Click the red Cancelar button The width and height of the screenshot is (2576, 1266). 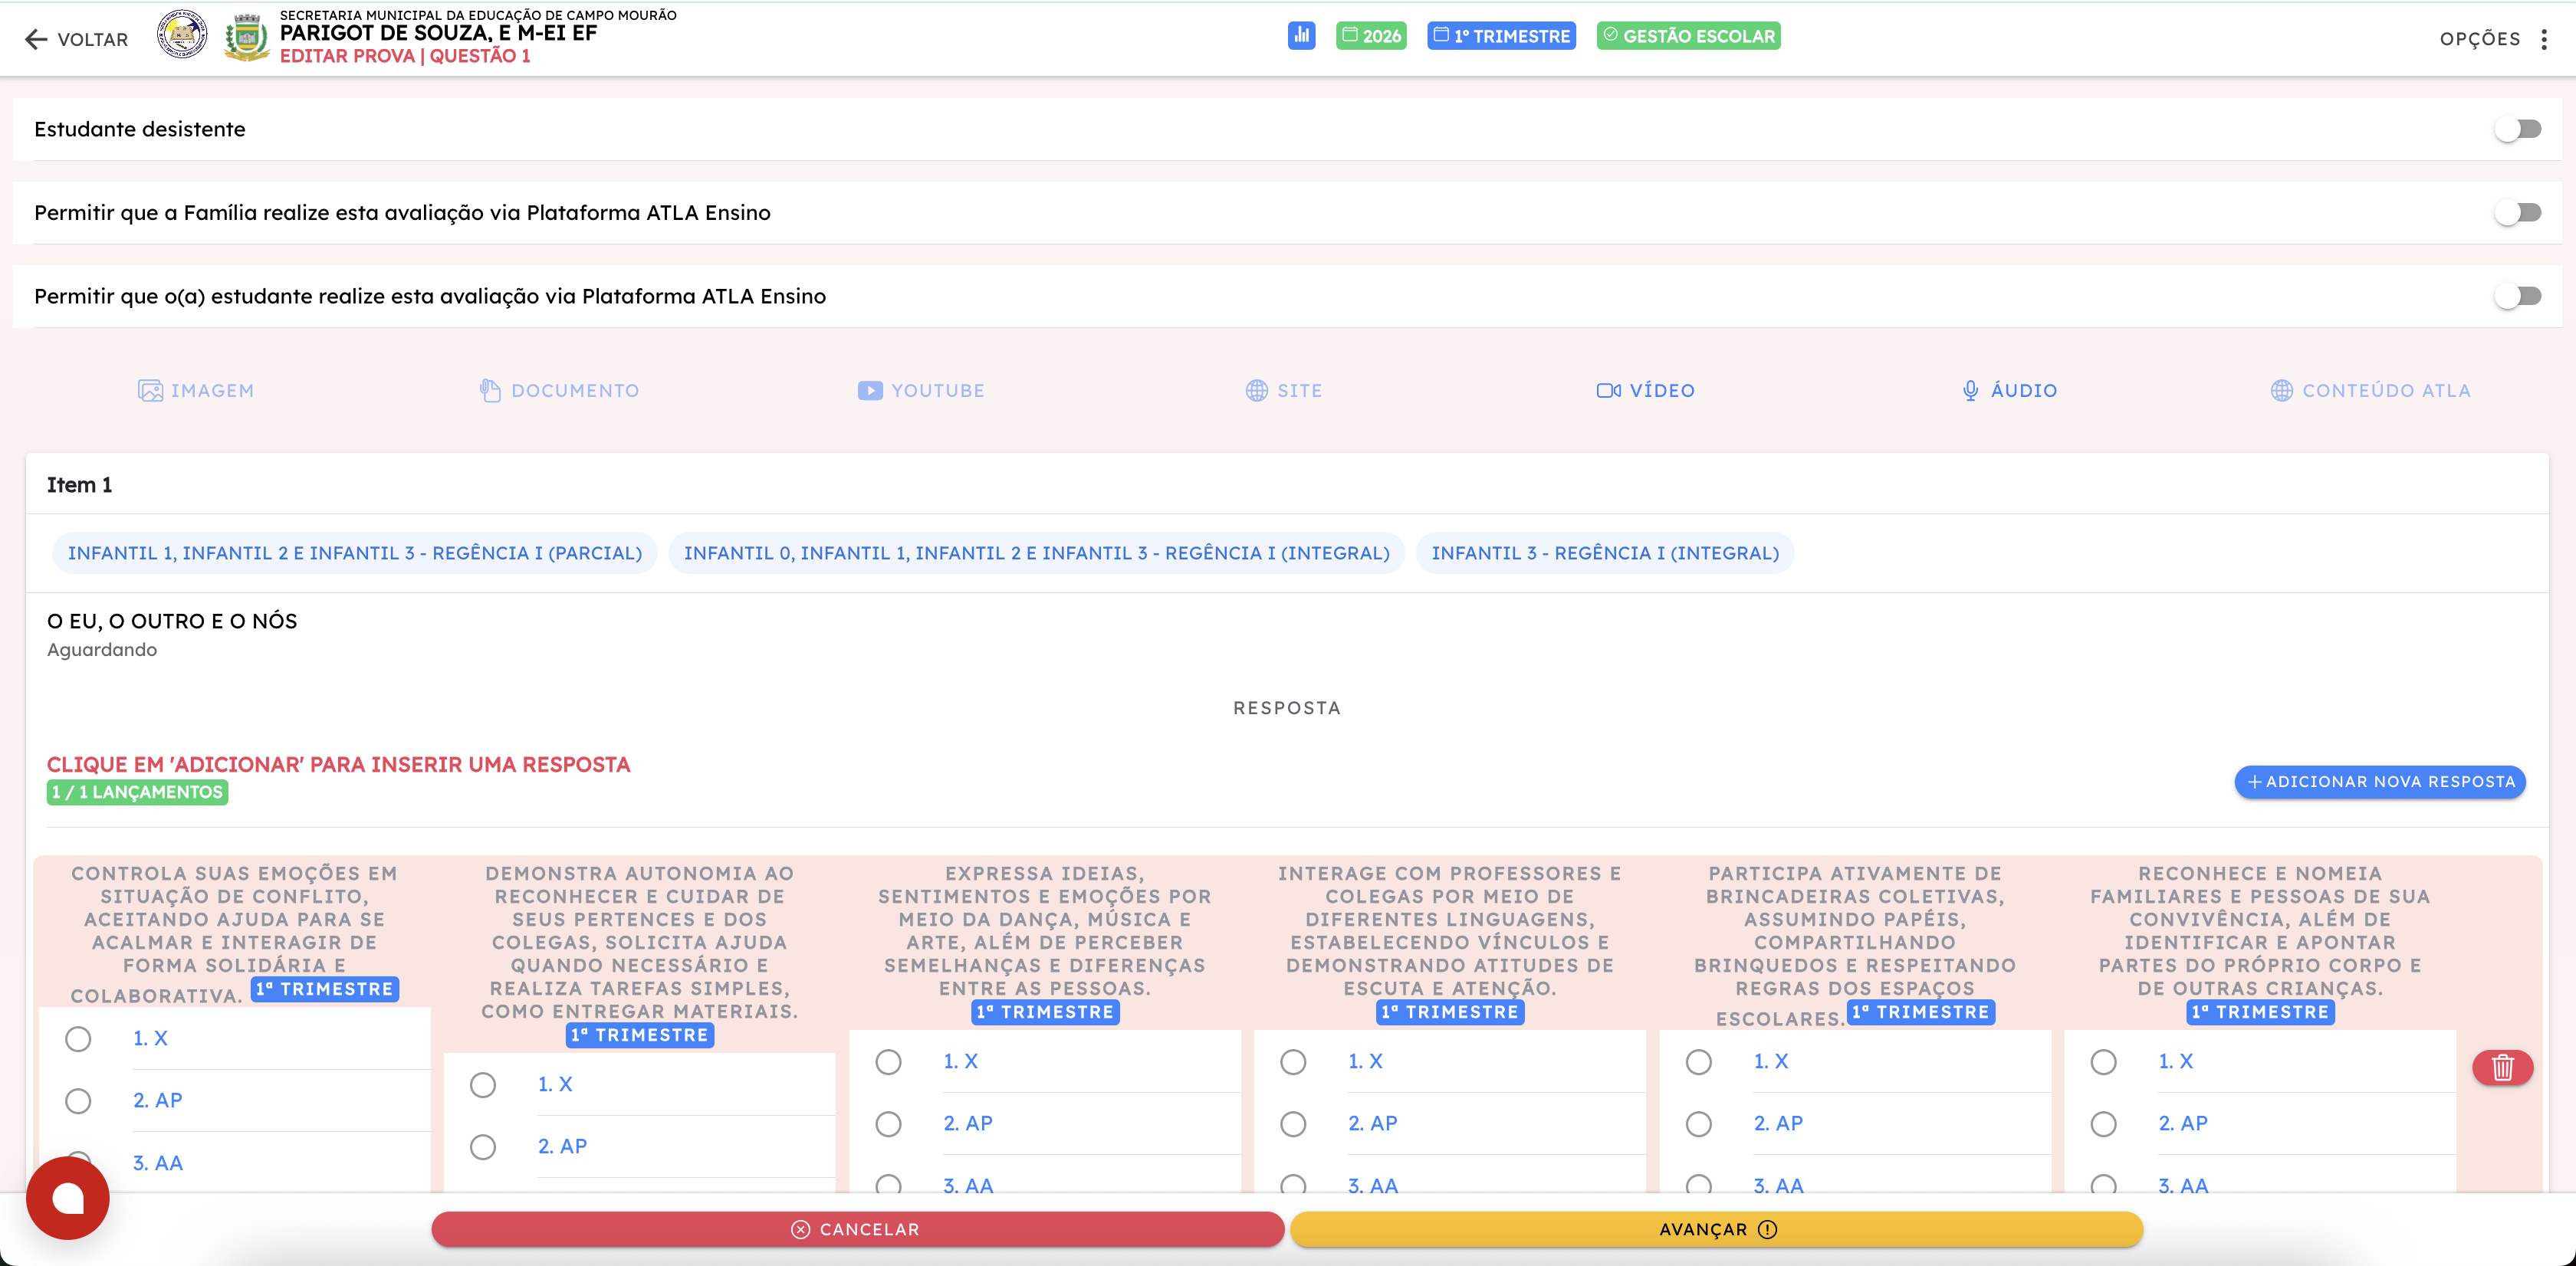pos(857,1230)
